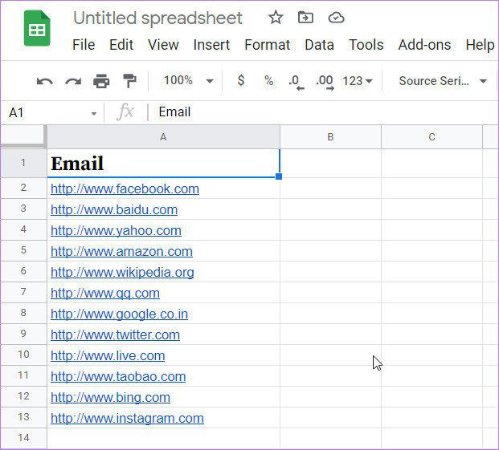Format as currency with dollar icon
Screen dimensions: 499x450
point(241,80)
